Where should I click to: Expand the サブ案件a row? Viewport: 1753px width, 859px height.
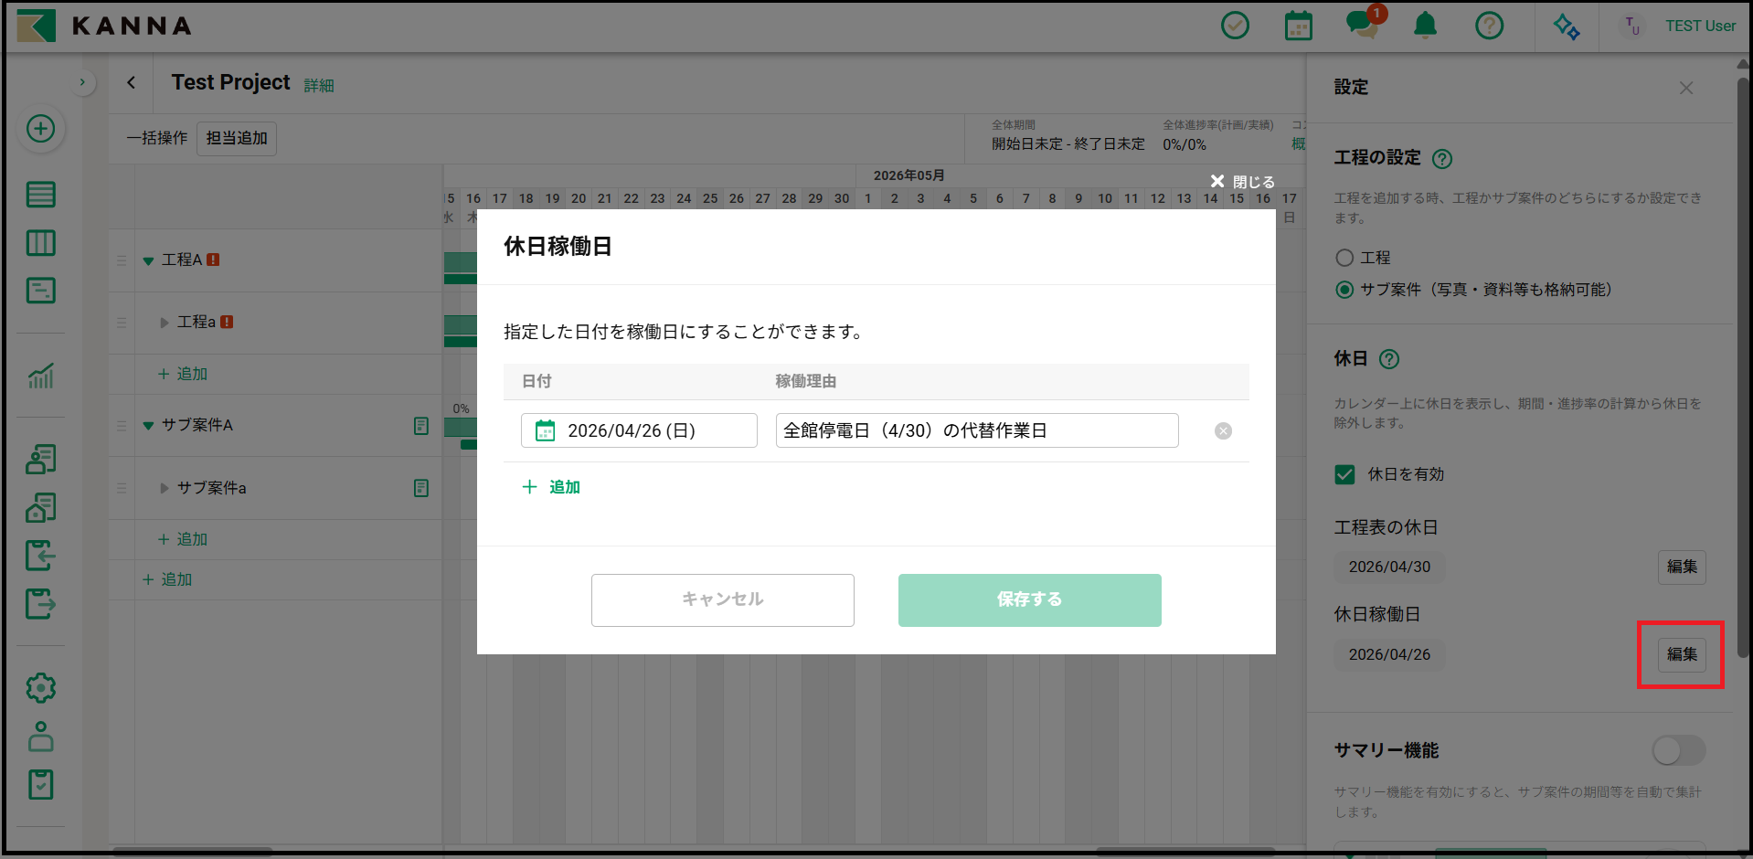[x=165, y=488]
